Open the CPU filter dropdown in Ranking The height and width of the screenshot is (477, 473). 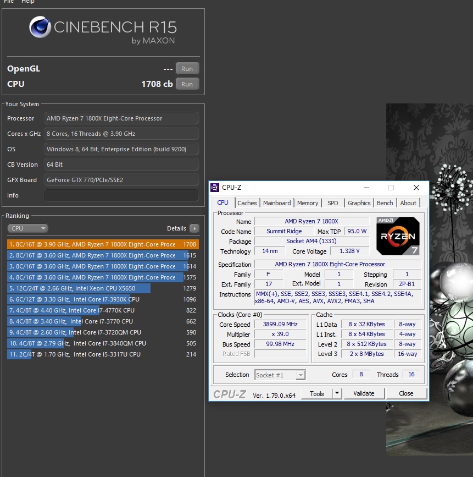(x=27, y=228)
